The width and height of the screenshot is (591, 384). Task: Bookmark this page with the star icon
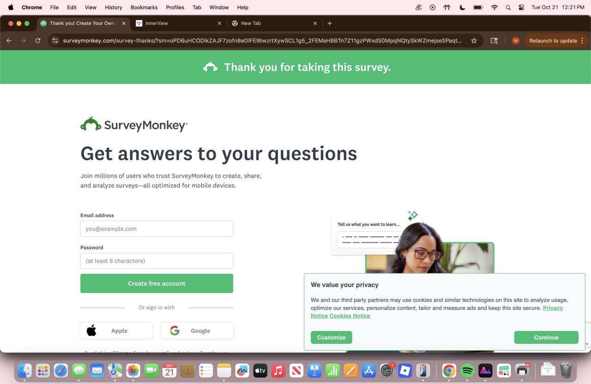474,41
